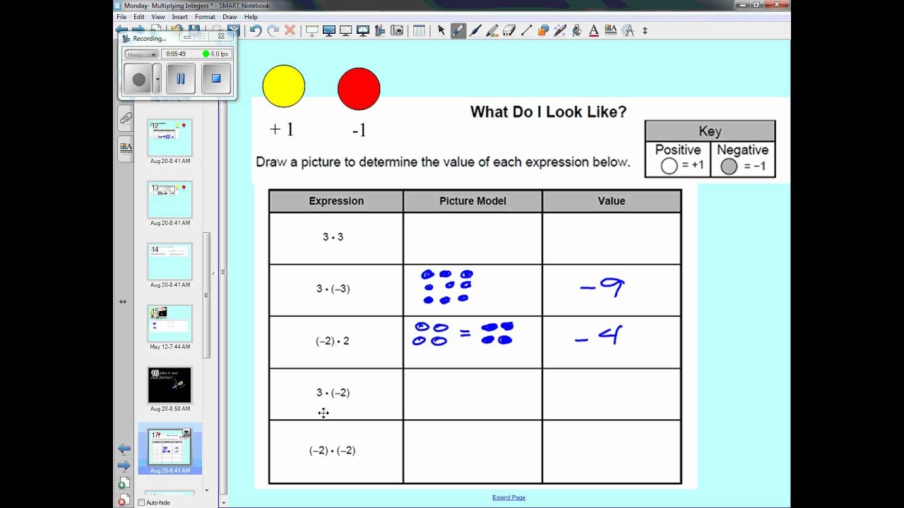
Task: Collapse the page sorter with the chevron
Action: (x=214, y=273)
